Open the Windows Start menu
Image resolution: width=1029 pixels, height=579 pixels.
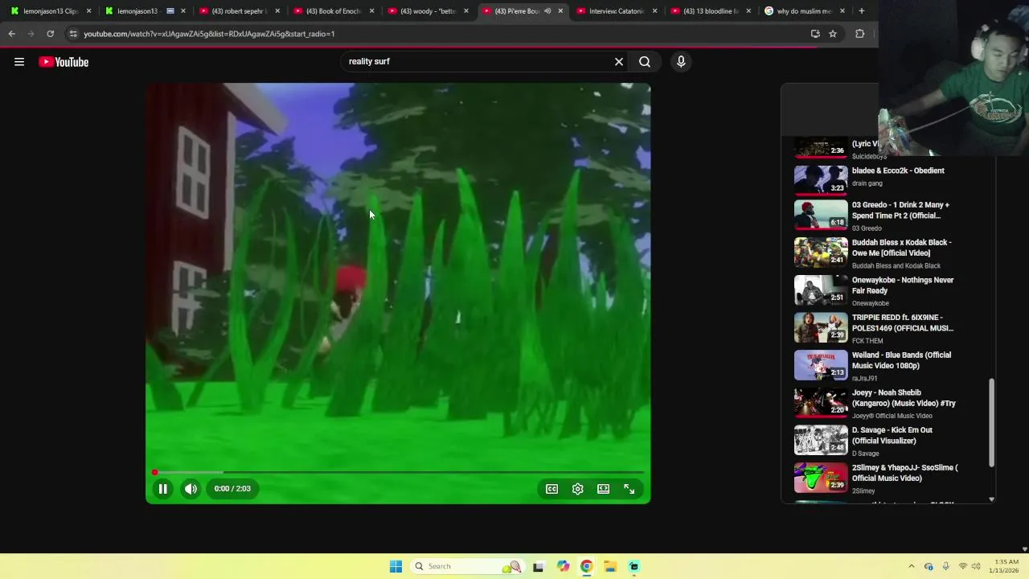click(x=396, y=566)
